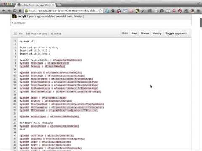This screenshot has width=202, height=151.
Task: Click the '#if HXCPP_MULTI_THREADED' line
Action: [x=36, y=123]
